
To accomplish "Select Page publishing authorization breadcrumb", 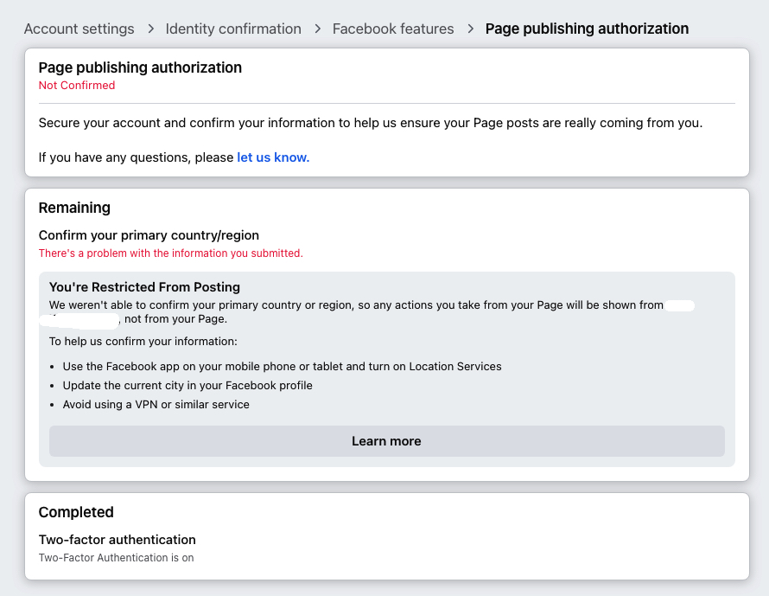I will [587, 29].
